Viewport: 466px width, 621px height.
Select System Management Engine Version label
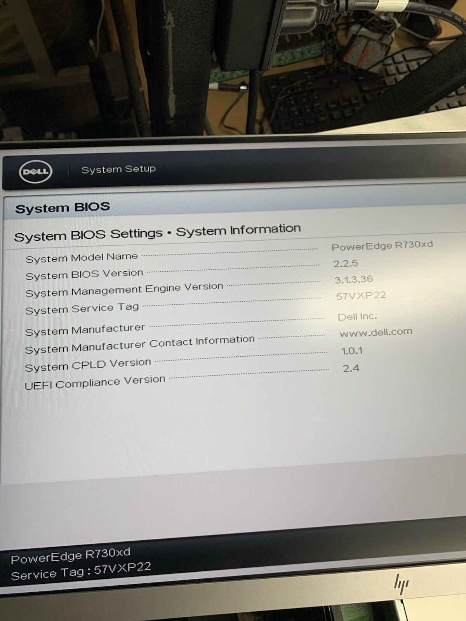click(124, 290)
